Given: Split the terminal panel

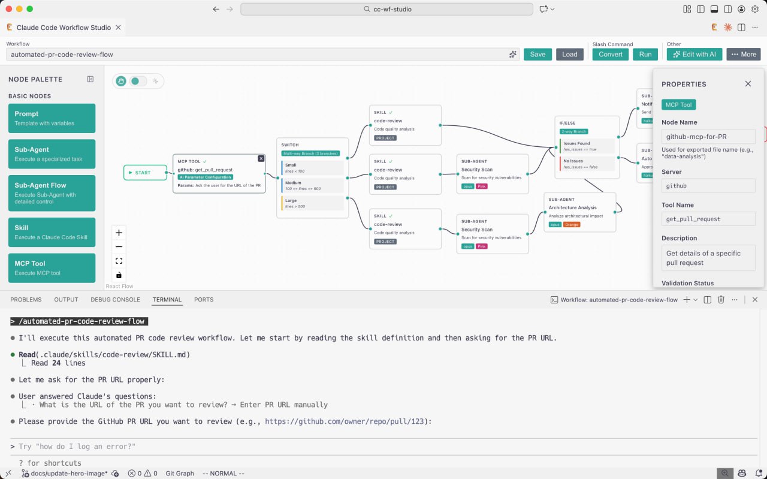Looking at the screenshot, I should coord(708,300).
